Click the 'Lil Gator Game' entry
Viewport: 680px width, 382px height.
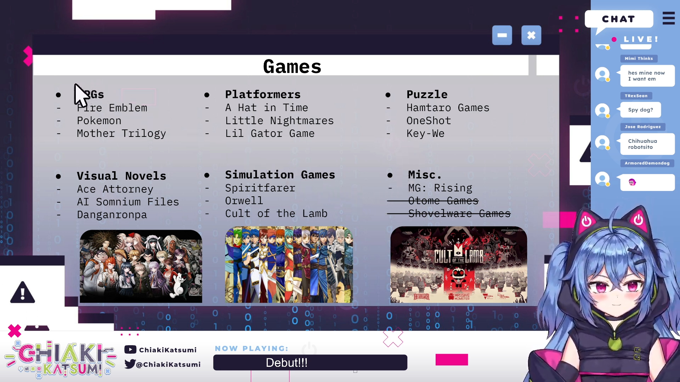click(x=270, y=133)
